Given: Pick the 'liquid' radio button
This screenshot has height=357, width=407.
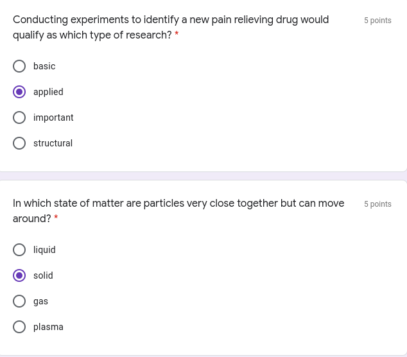Looking at the screenshot, I should coord(19,250).
